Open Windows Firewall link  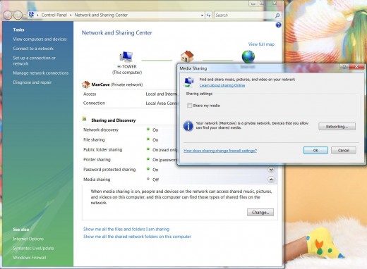pos(30,258)
